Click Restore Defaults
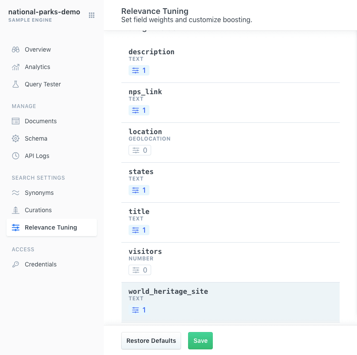357x355 pixels. point(151,341)
